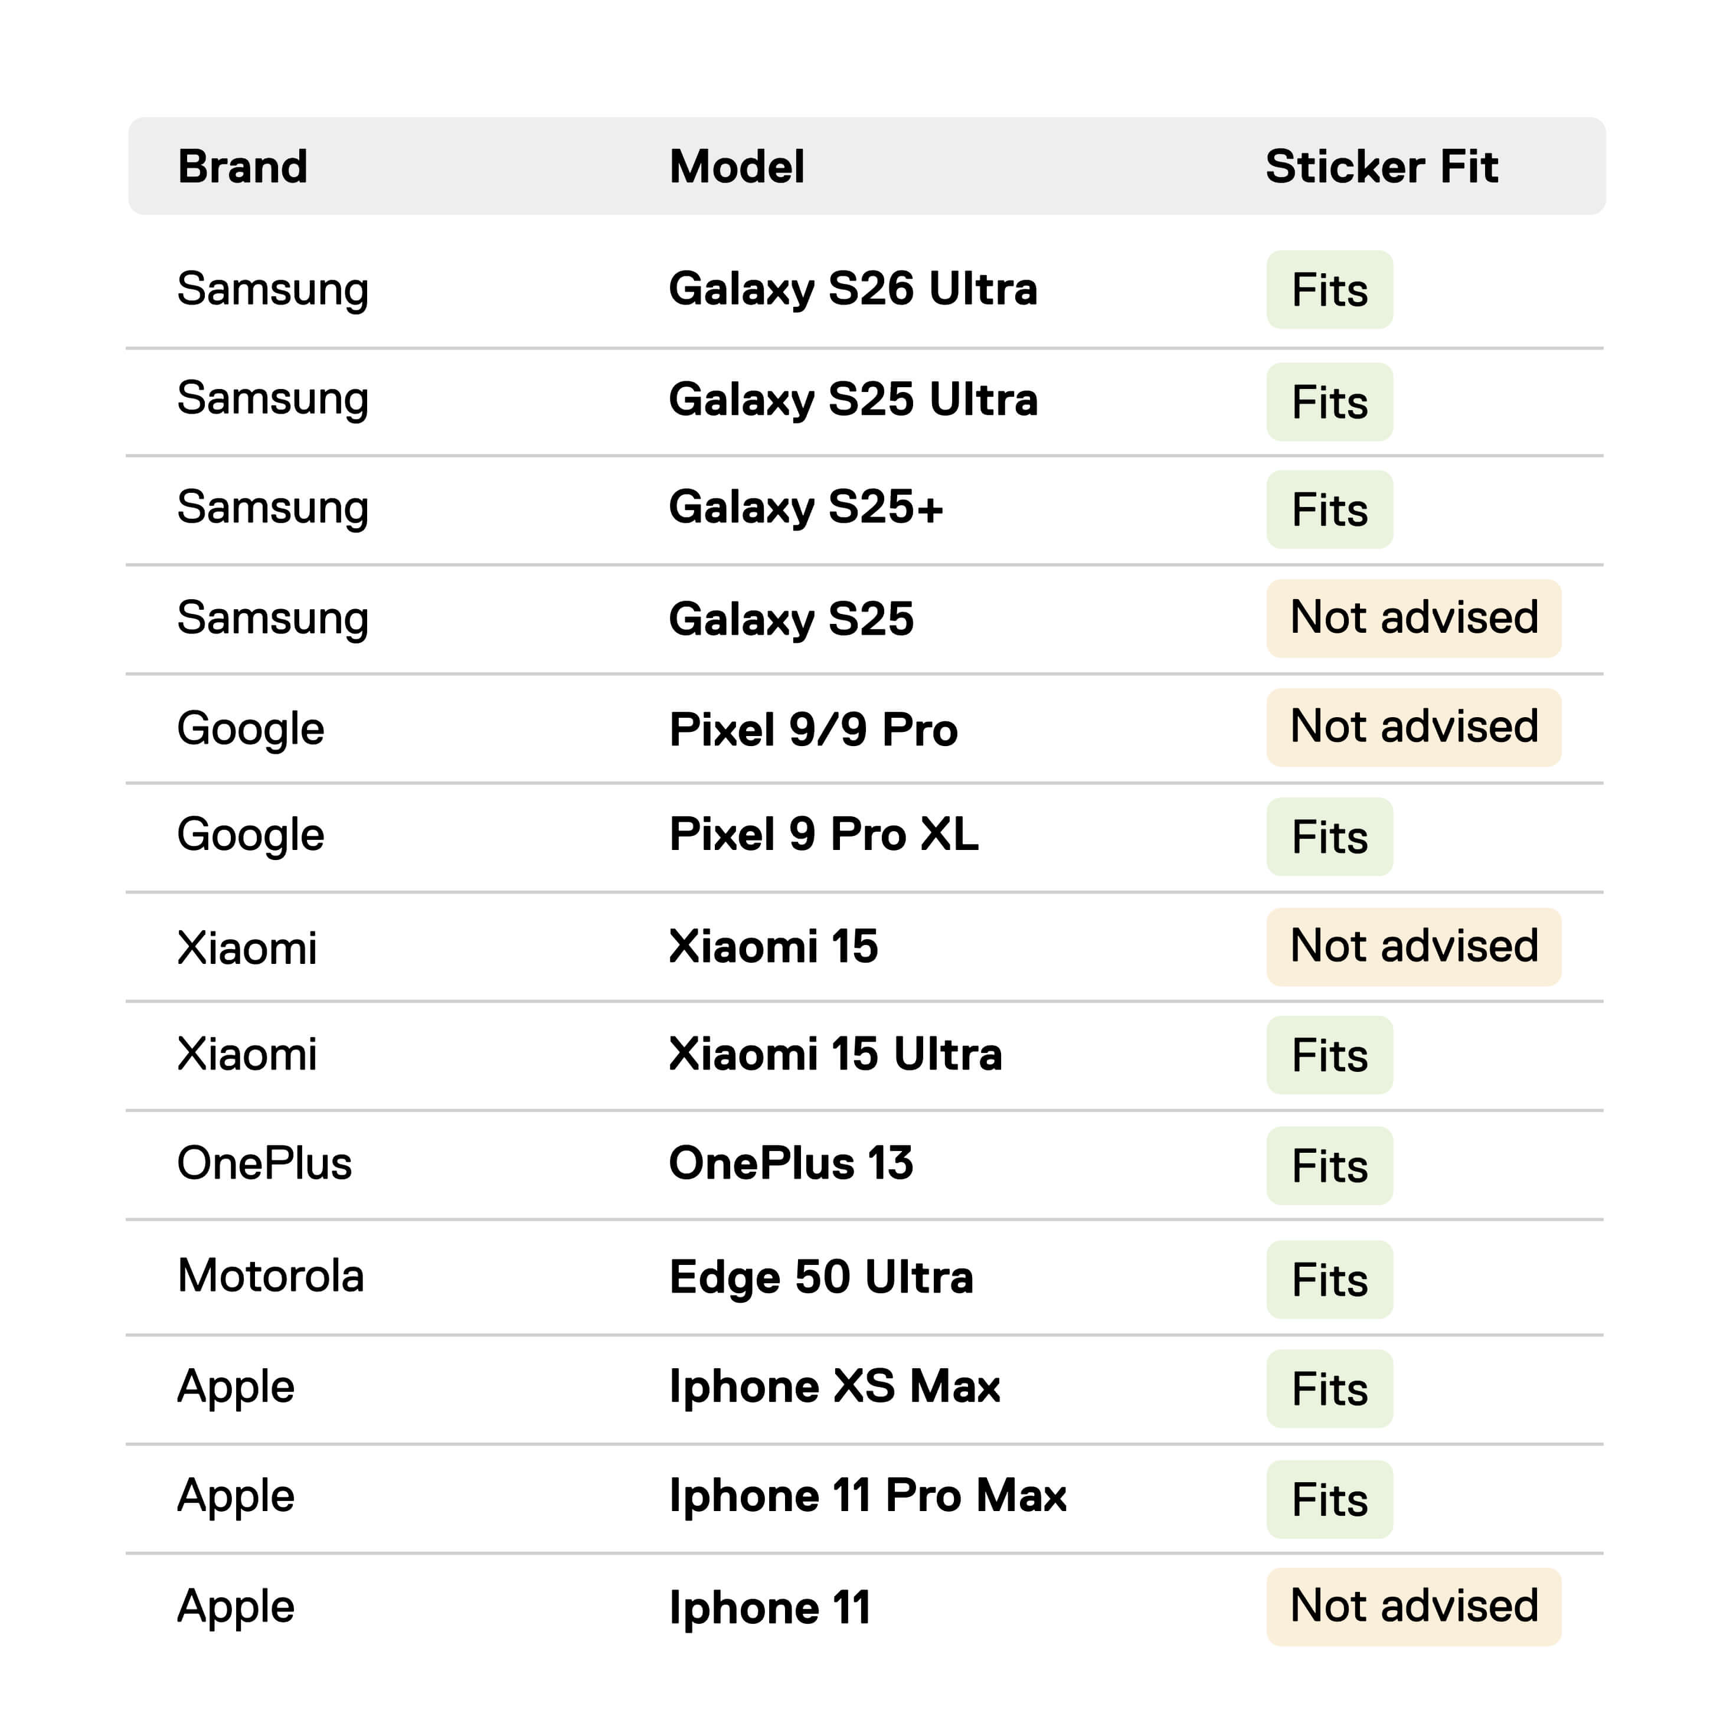The height and width of the screenshot is (1733, 1733).
Task: Click Not advised badge for Xiaomi 15
Action: [x=1414, y=947]
